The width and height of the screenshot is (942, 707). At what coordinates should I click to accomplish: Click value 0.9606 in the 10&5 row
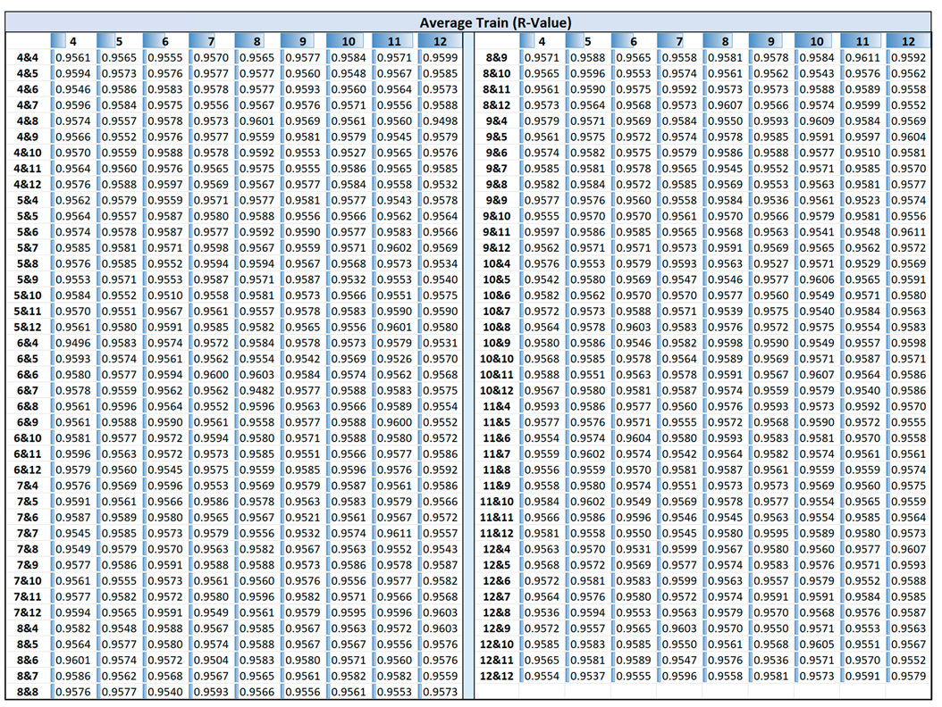(x=817, y=279)
